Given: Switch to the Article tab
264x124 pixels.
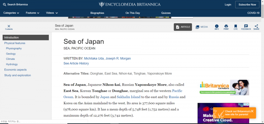Looking at the screenshot, I should click(x=183, y=27).
